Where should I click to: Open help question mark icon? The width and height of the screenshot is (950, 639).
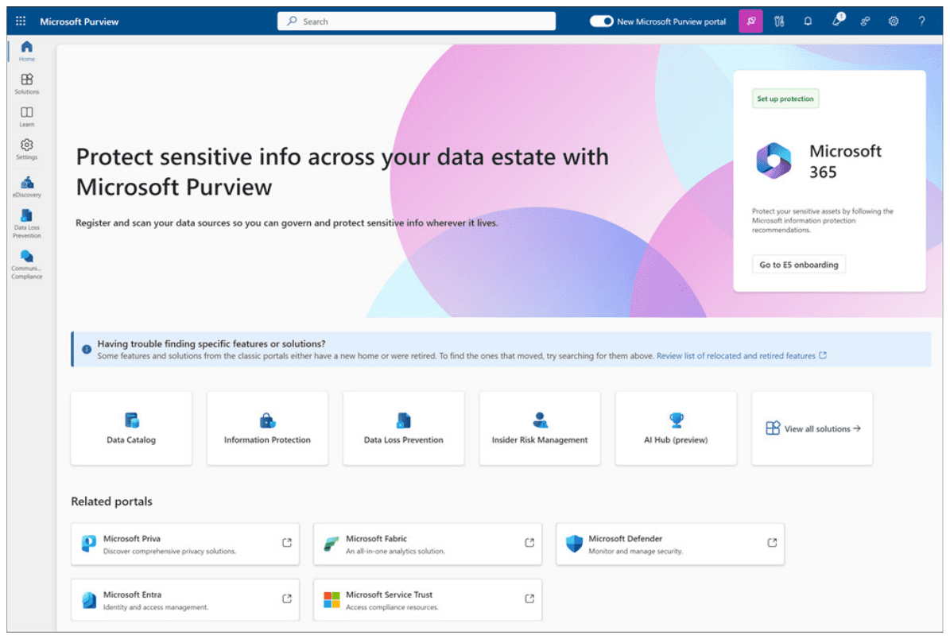click(921, 21)
